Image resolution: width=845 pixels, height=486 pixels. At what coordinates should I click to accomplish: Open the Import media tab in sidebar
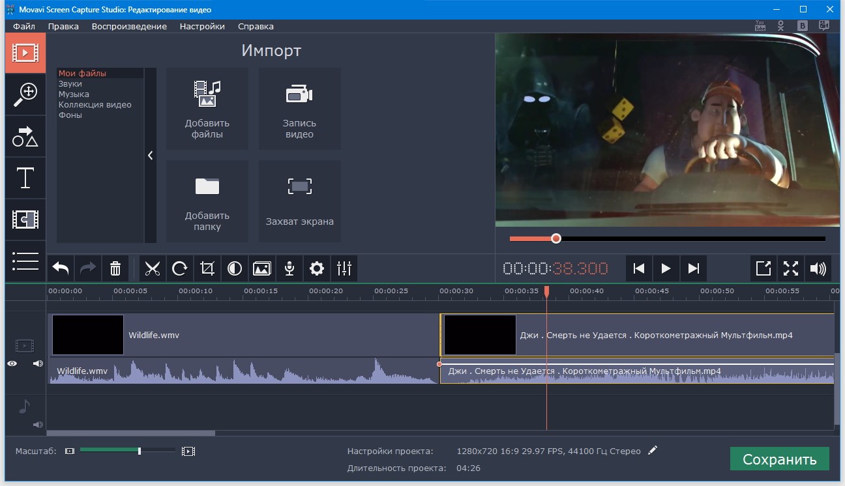pyautogui.click(x=25, y=52)
